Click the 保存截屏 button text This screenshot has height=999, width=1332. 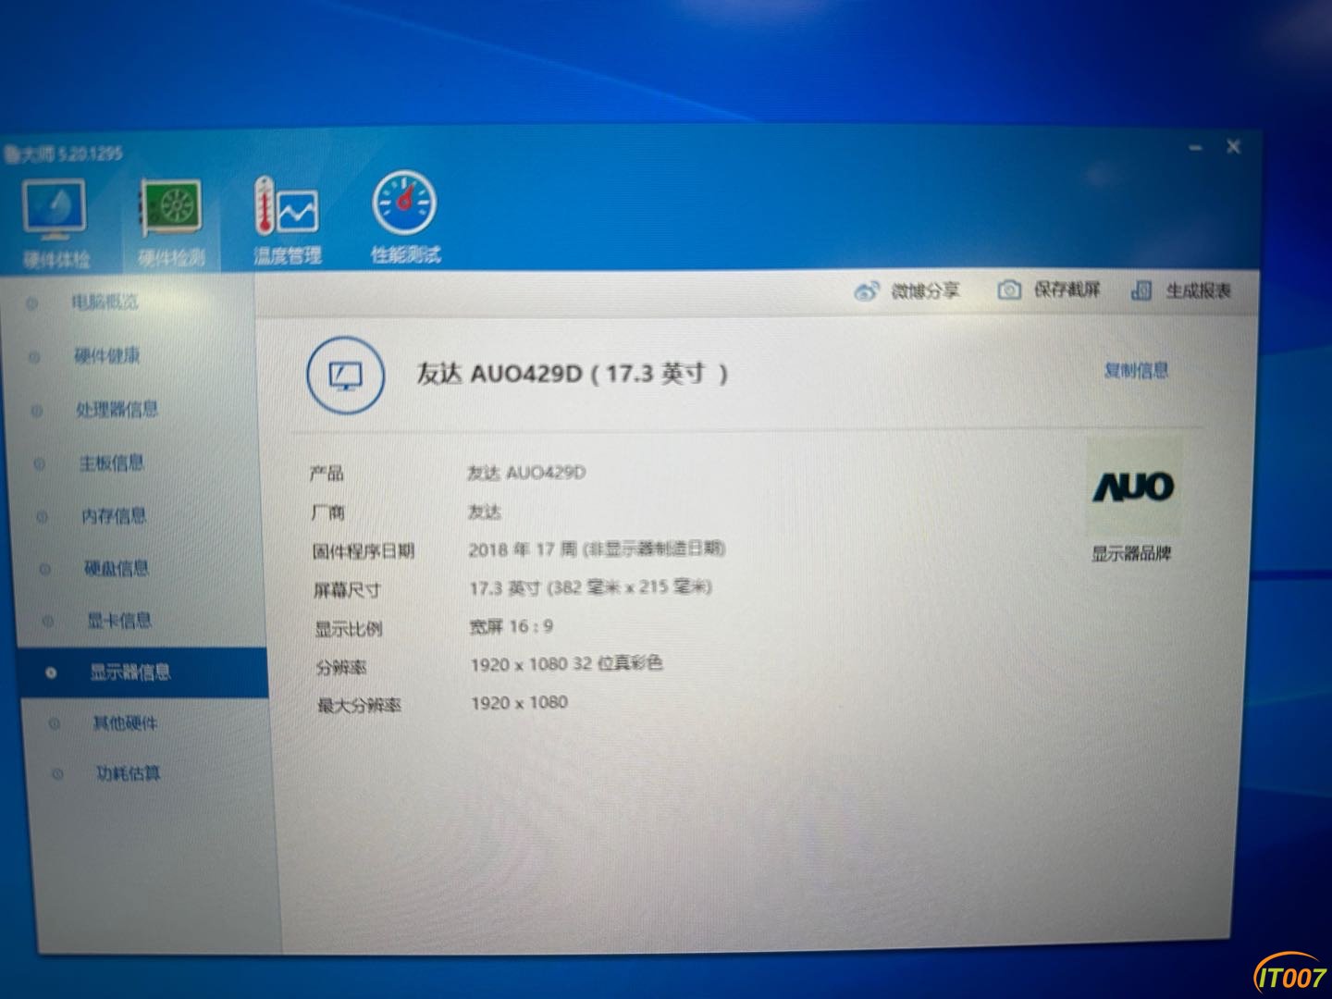pos(1067,290)
